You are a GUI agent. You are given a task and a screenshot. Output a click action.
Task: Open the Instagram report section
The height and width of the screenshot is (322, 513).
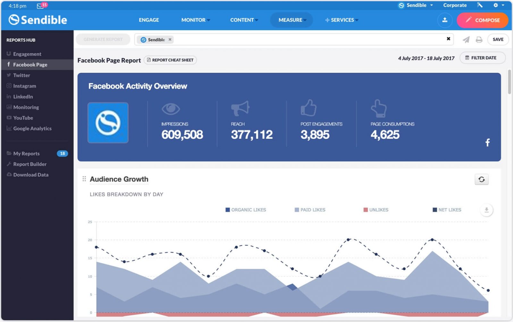pos(25,86)
